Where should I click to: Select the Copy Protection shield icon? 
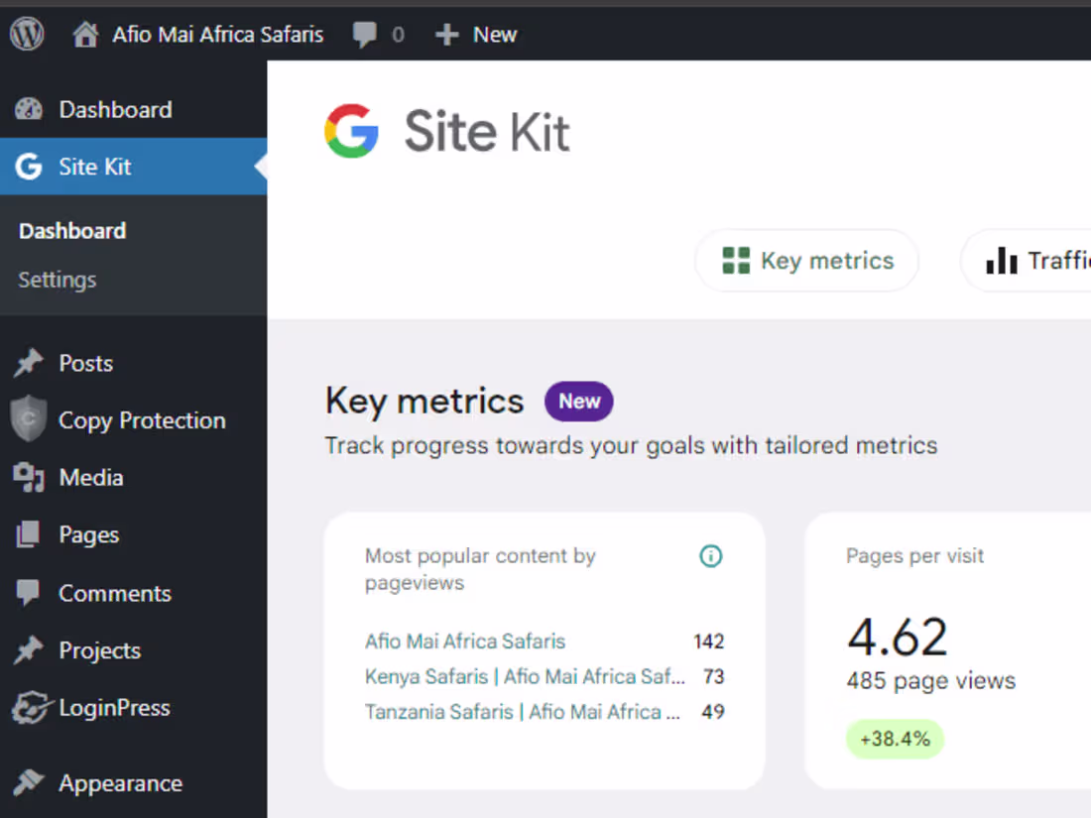[x=29, y=419]
